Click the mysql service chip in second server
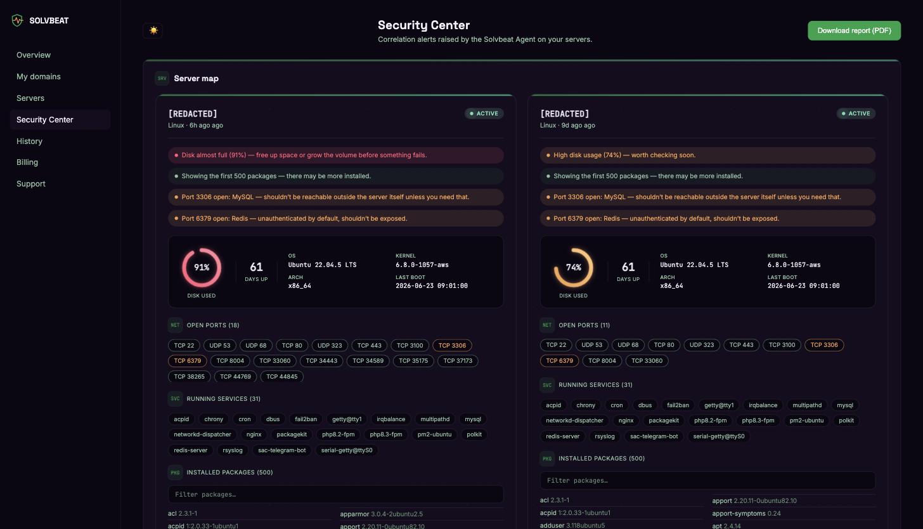Image resolution: width=923 pixels, height=529 pixels. pos(845,405)
